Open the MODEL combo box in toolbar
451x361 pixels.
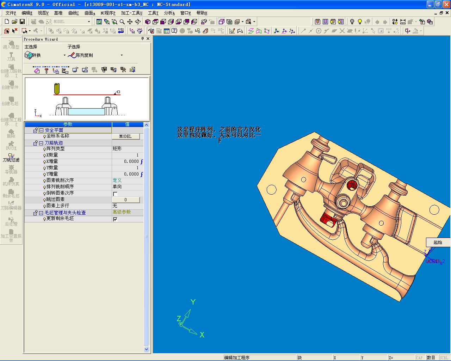tap(89, 22)
